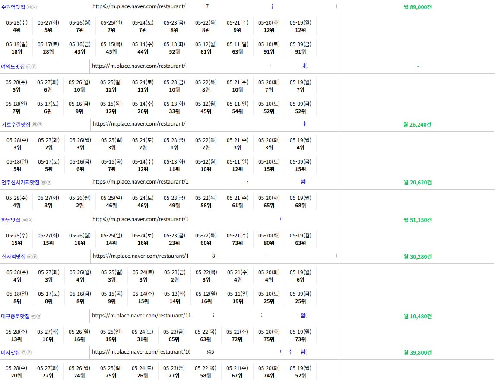This screenshot has height=383, width=495.
Task: Click the monthly volume 월 26,240건
Action: [x=417, y=125]
